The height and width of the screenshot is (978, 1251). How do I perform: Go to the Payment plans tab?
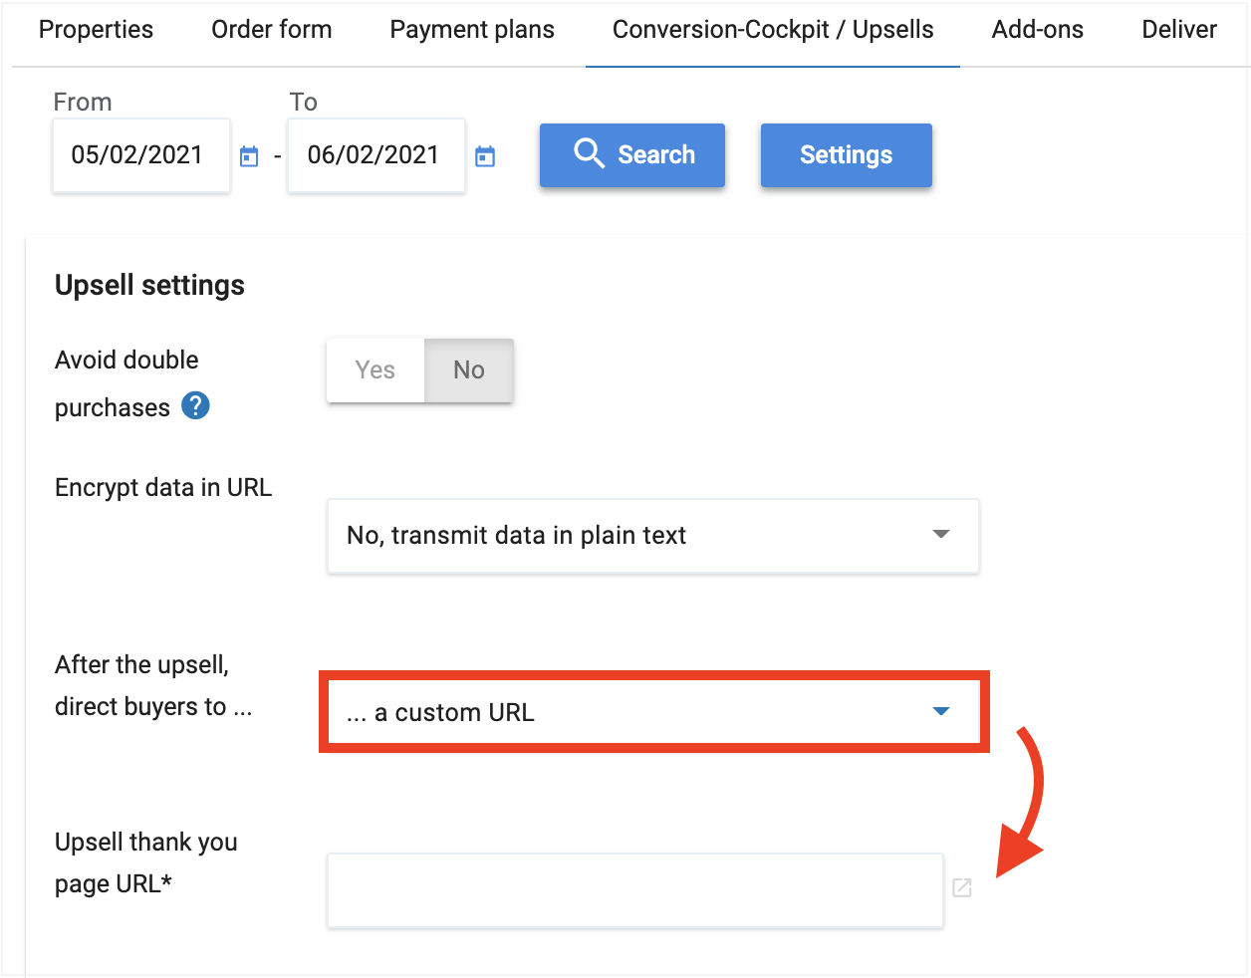point(472,30)
